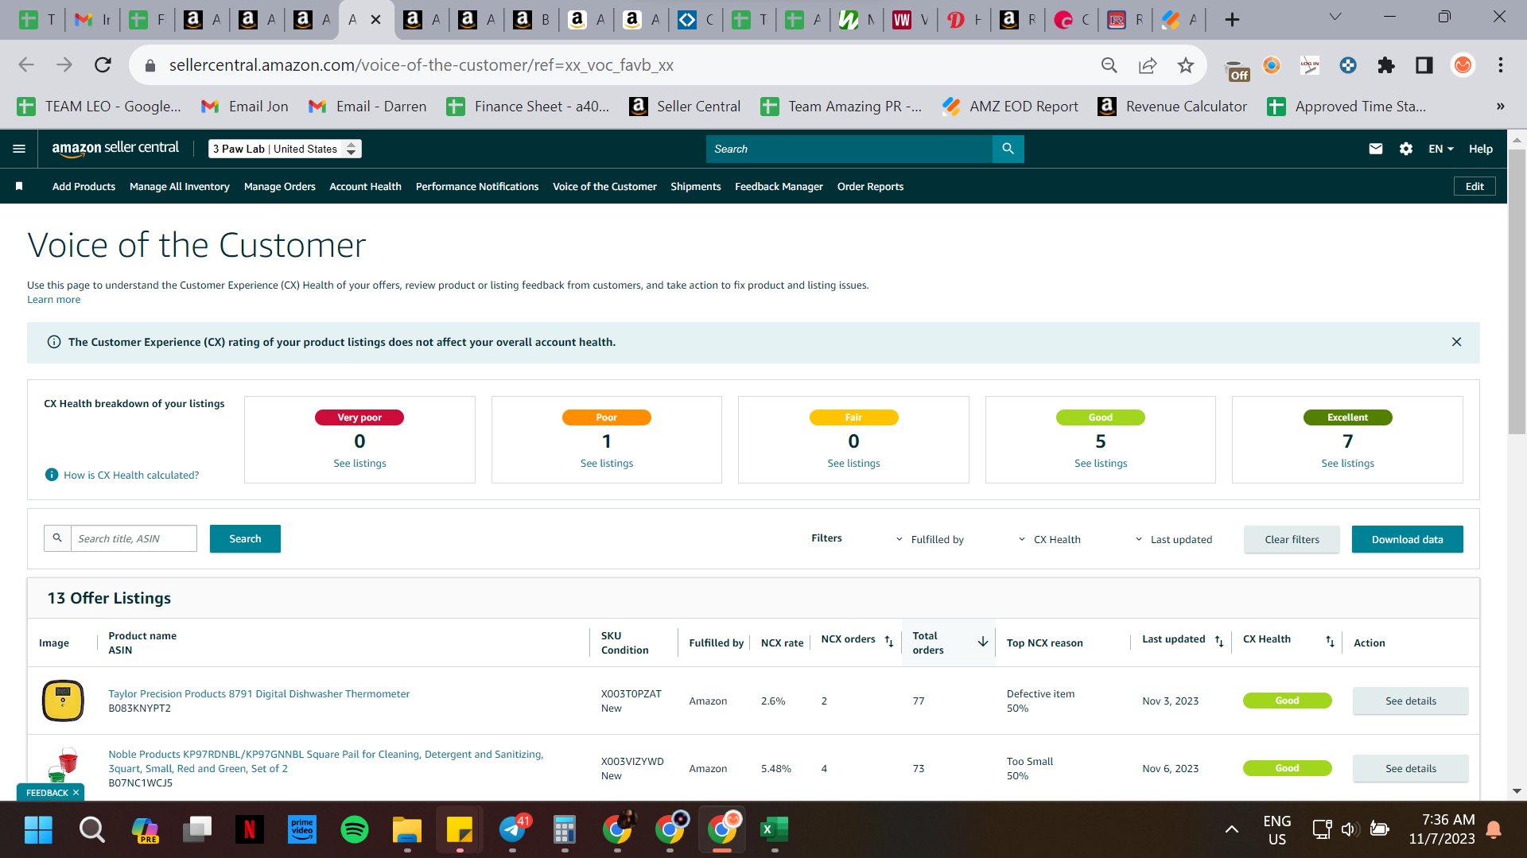Open Feedback Manager
The image size is (1527, 858).
pyautogui.click(x=779, y=186)
